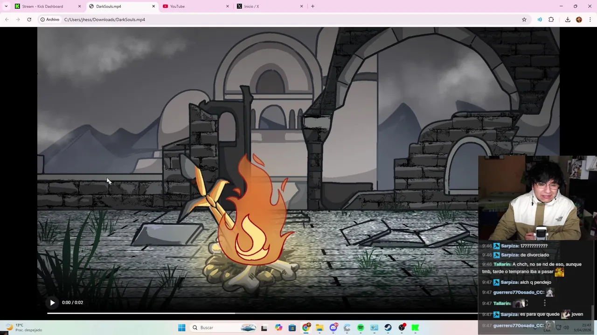Open the green Kick app taskbar icon

pyautogui.click(x=415, y=328)
